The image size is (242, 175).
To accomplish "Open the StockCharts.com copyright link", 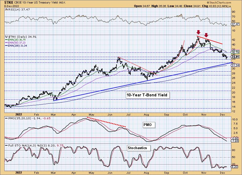I will [x=219, y=2].
